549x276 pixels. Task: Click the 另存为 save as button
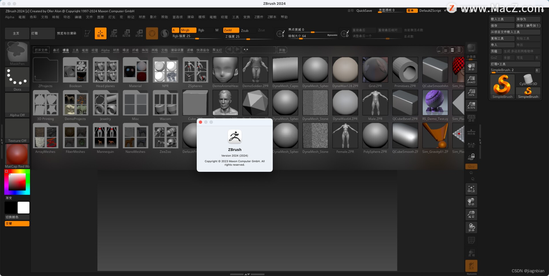tap(528, 19)
